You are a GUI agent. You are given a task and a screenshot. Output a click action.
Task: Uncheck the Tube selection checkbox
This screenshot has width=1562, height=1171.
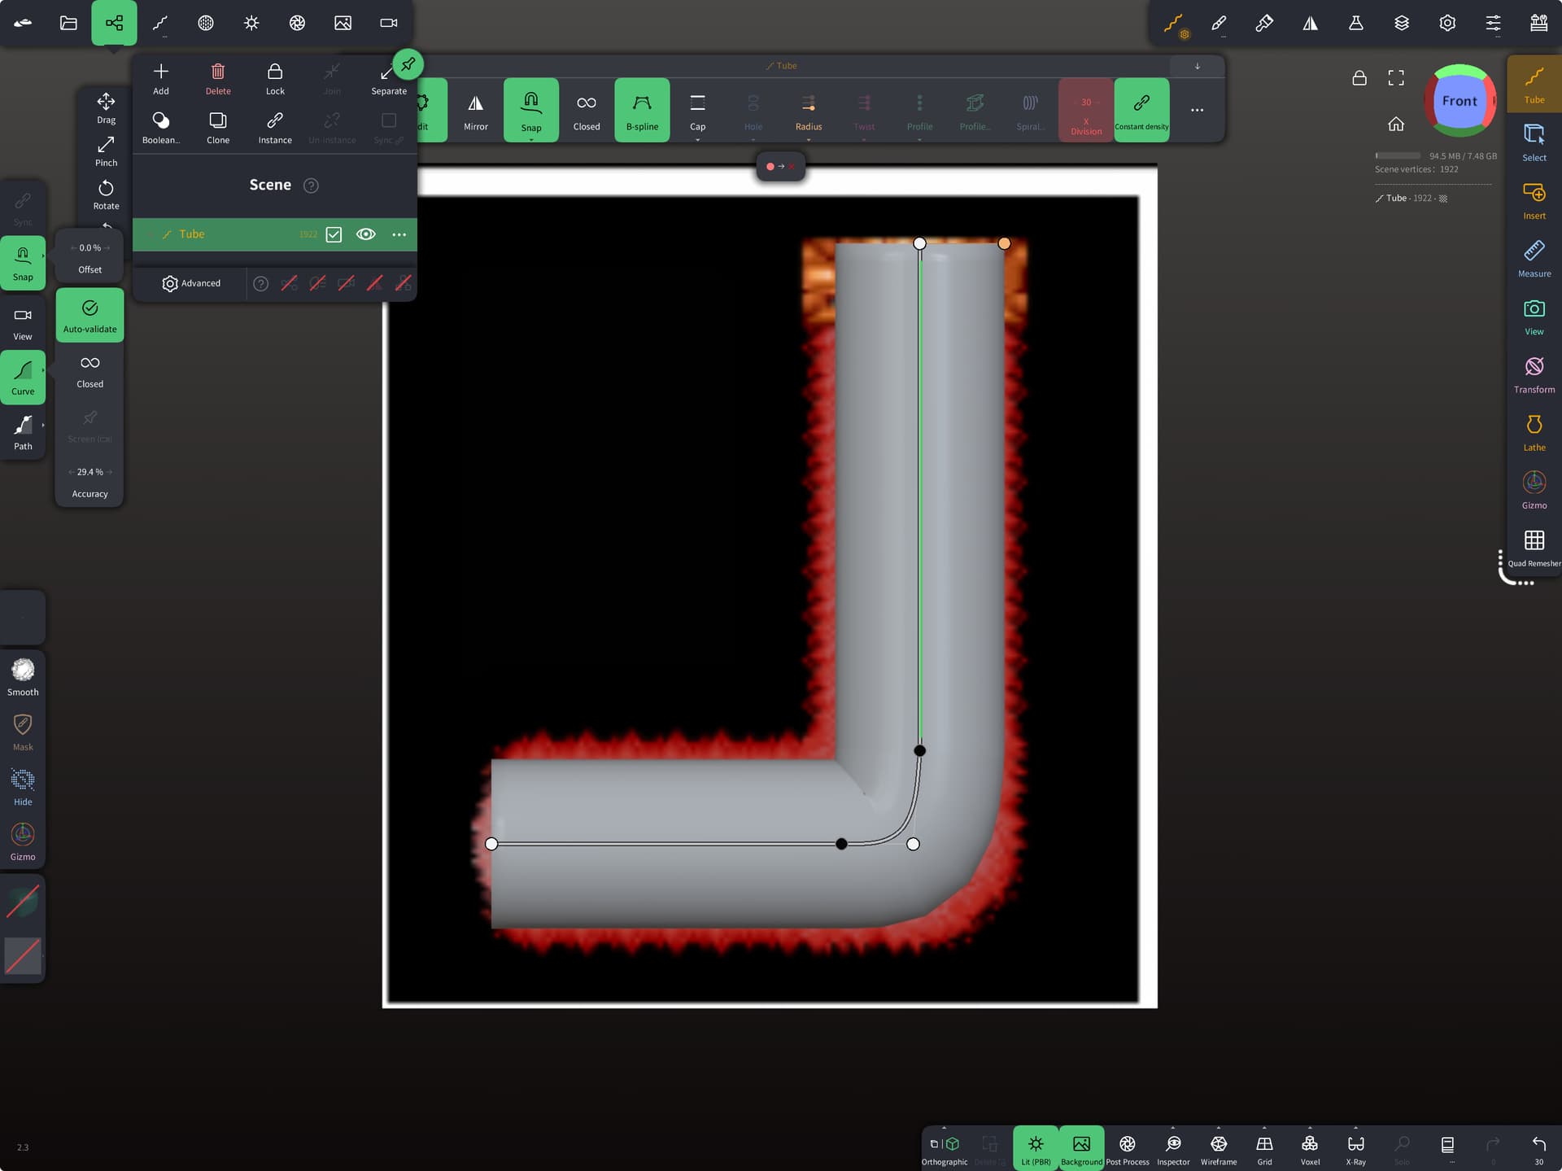[x=334, y=234]
